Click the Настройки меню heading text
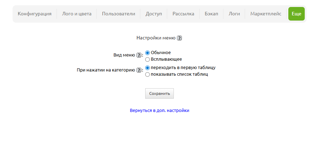This screenshot has height=143, width=318. [x=156, y=38]
